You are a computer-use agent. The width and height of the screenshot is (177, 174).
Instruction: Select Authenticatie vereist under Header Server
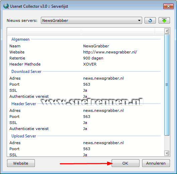pos(29,129)
